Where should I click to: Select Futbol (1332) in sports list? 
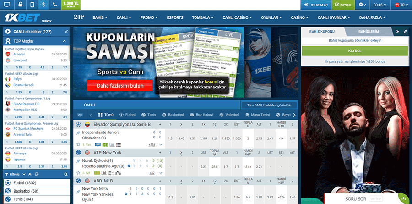(37, 183)
